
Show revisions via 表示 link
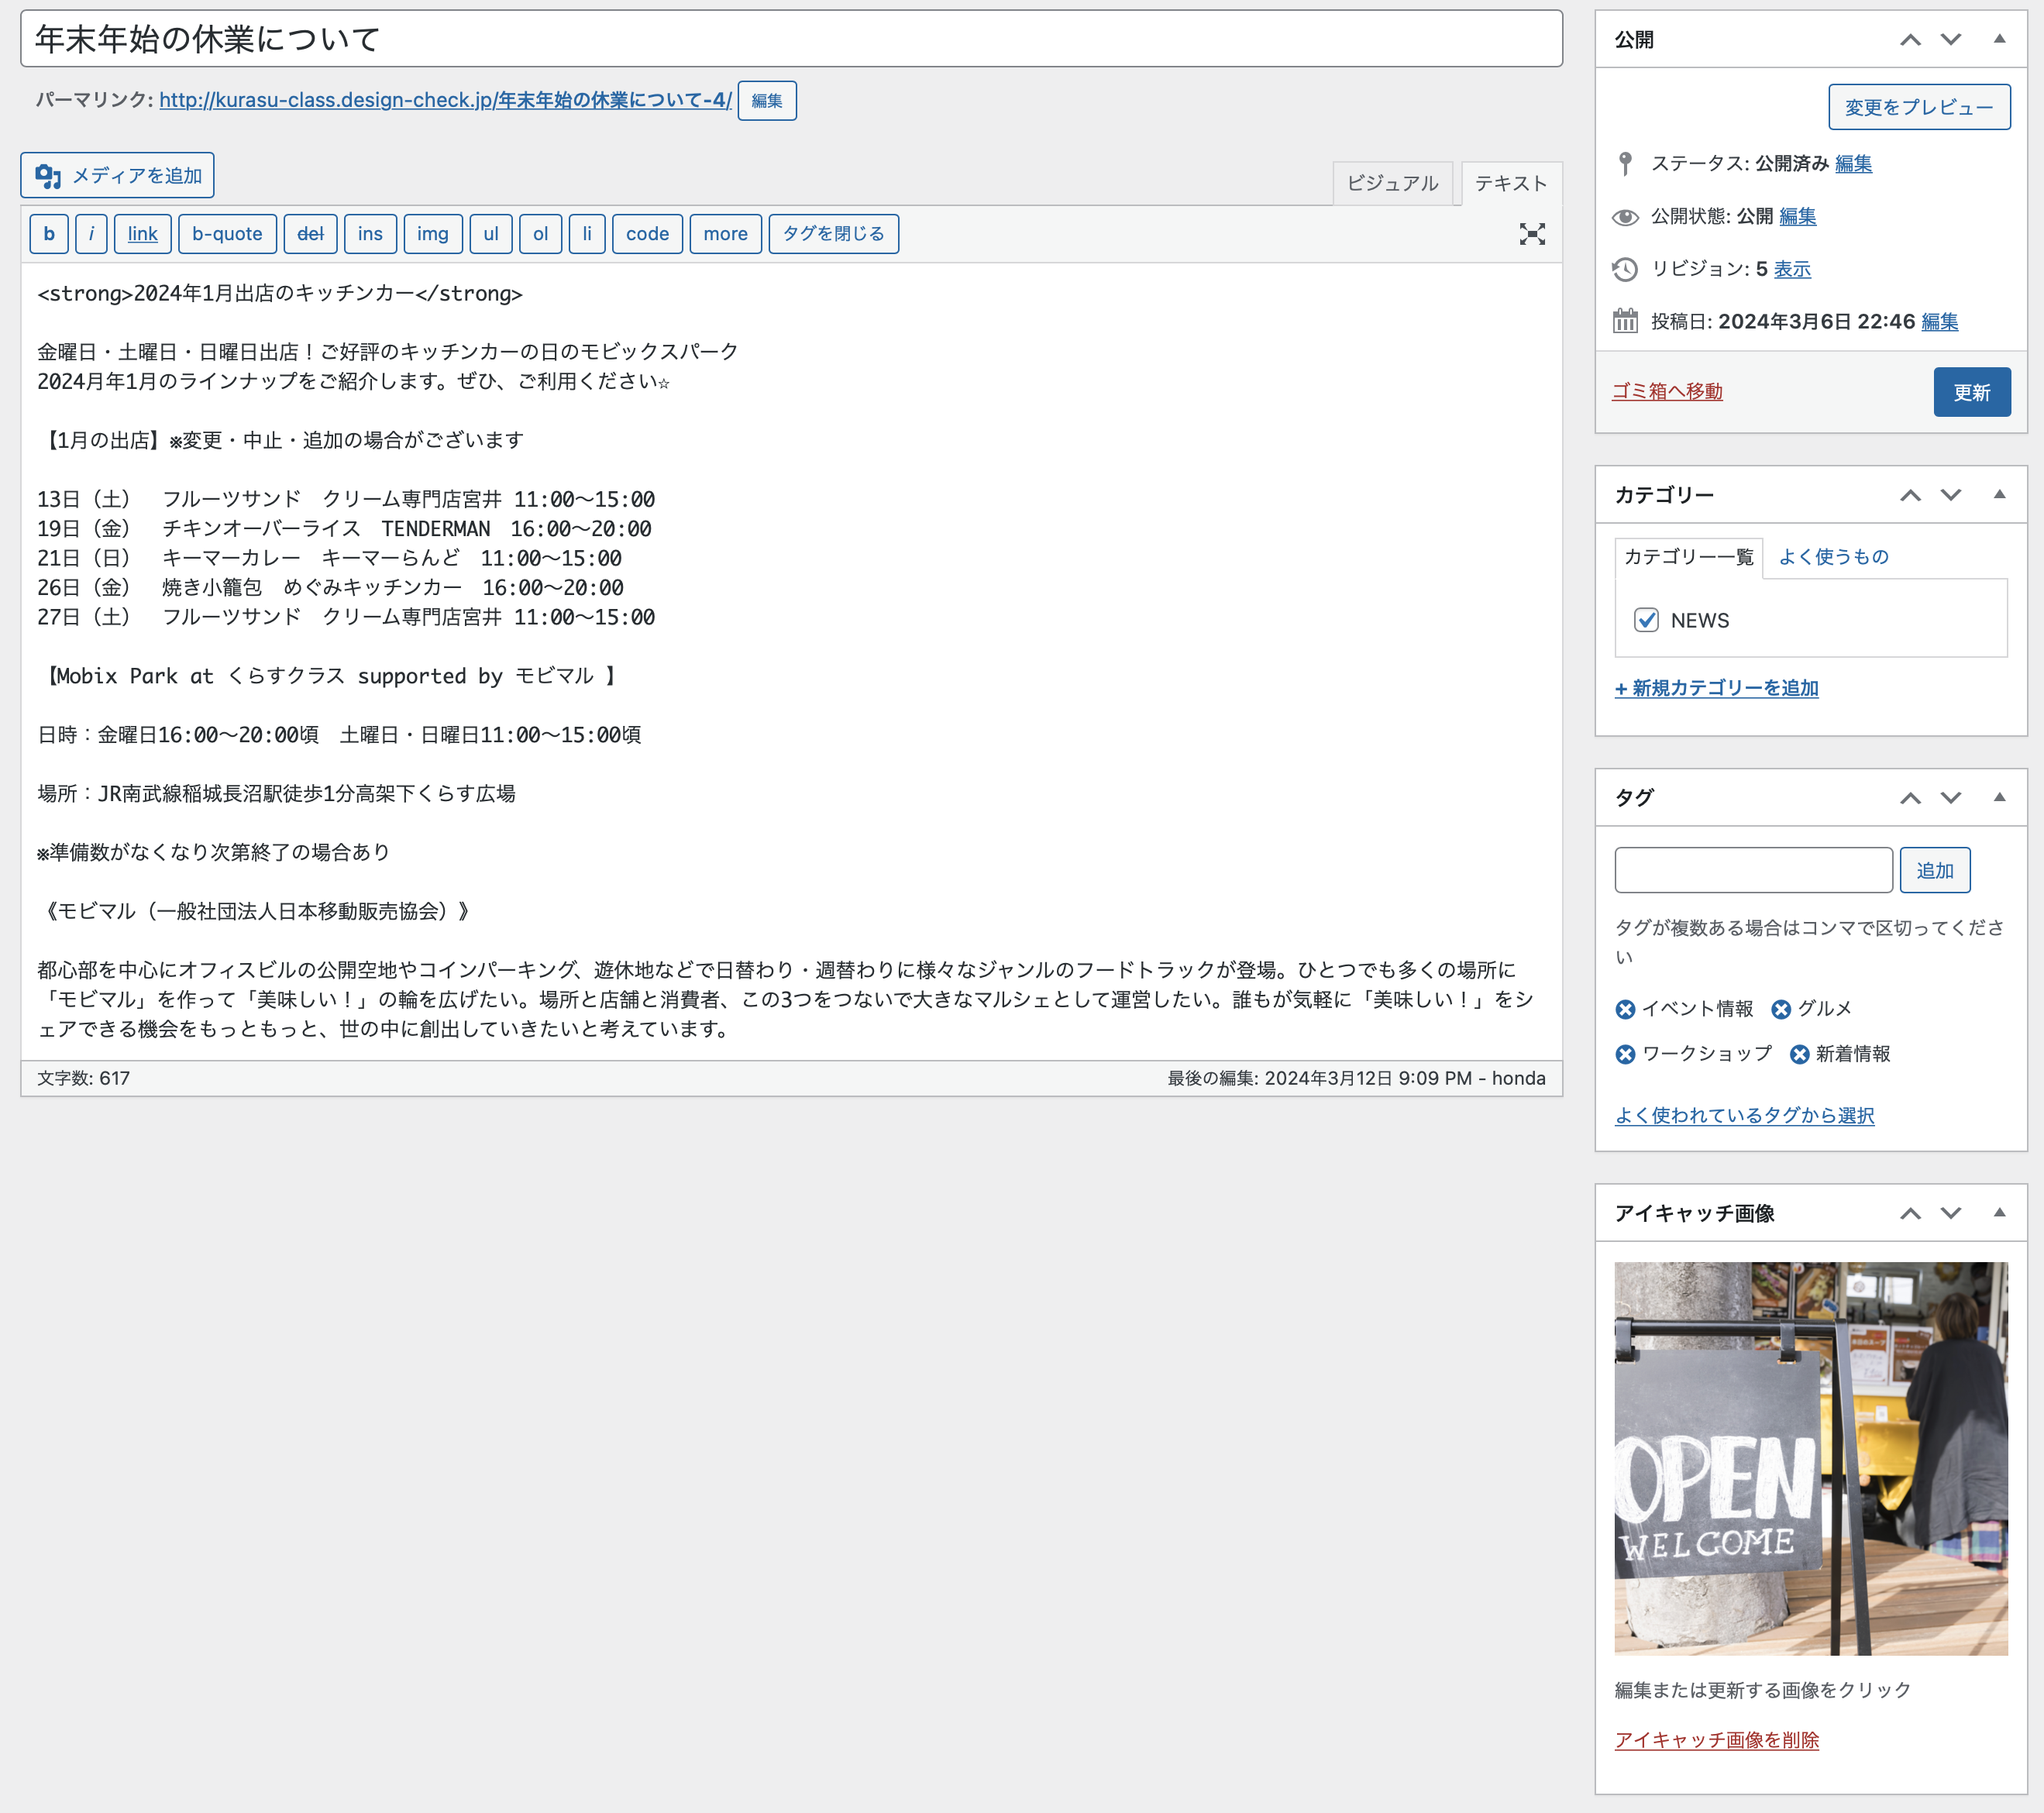[1792, 269]
